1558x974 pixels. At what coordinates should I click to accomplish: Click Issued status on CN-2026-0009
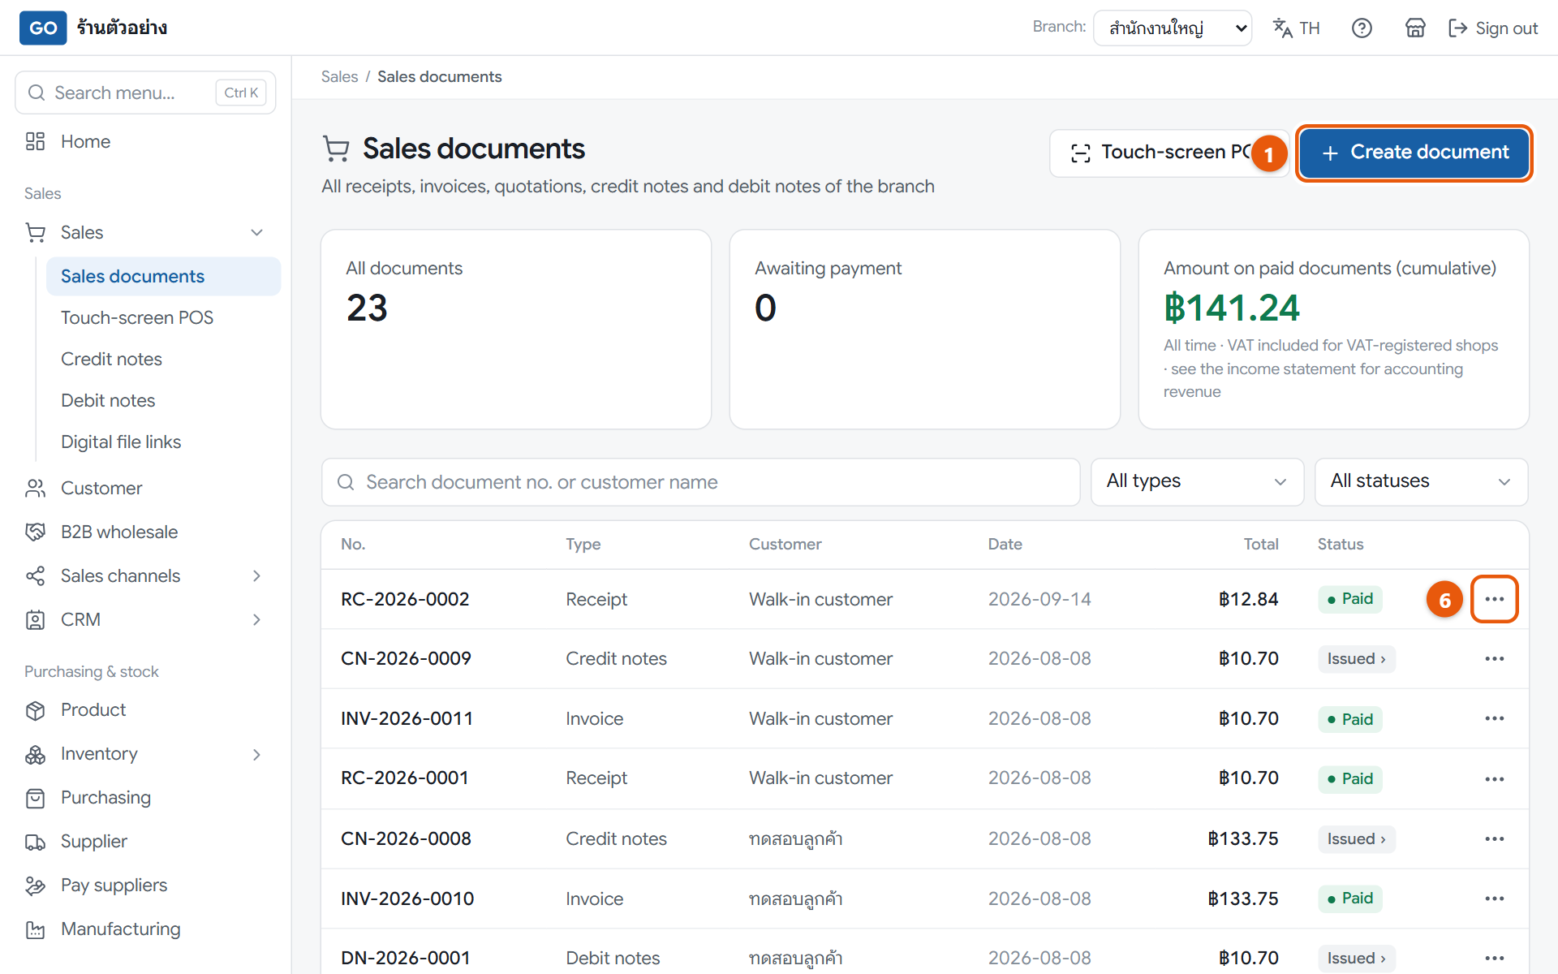(1356, 658)
